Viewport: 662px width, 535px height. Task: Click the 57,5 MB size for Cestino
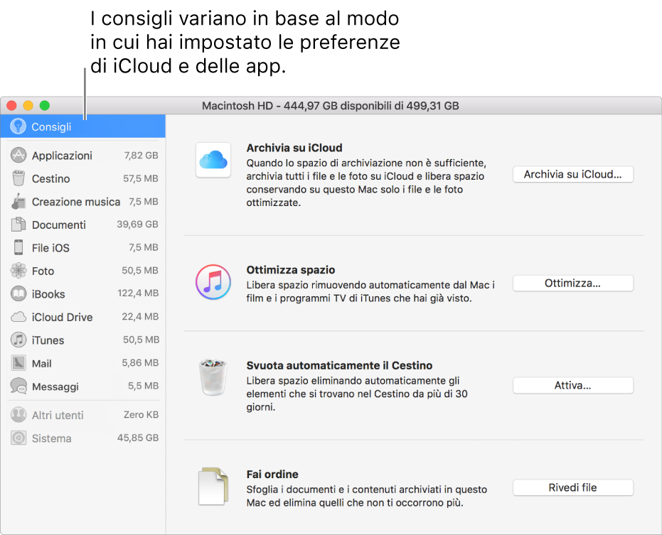pyautogui.click(x=141, y=178)
